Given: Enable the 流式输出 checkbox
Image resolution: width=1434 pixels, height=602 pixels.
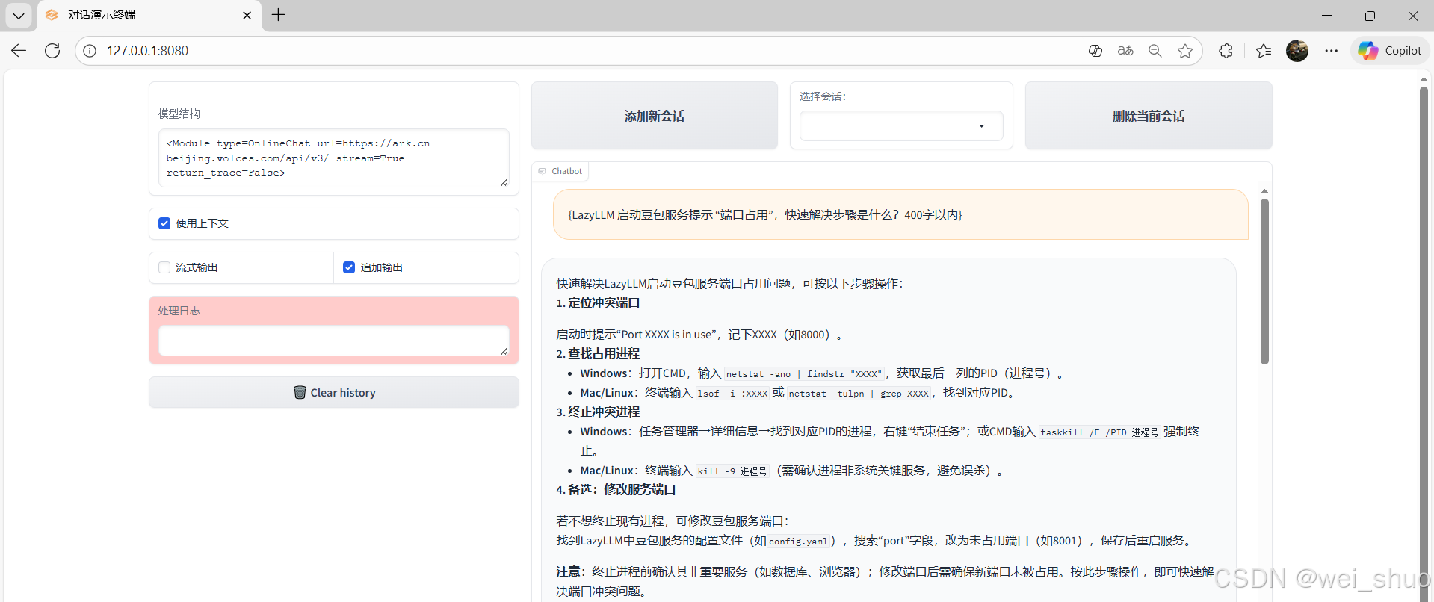Looking at the screenshot, I should (164, 267).
